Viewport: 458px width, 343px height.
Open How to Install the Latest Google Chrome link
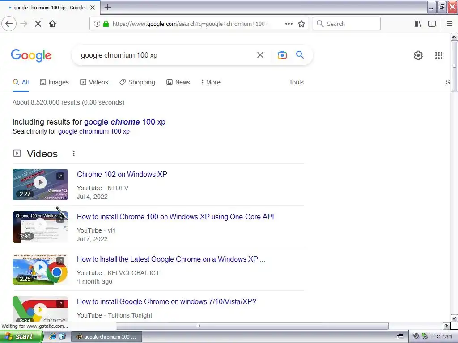point(171,259)
